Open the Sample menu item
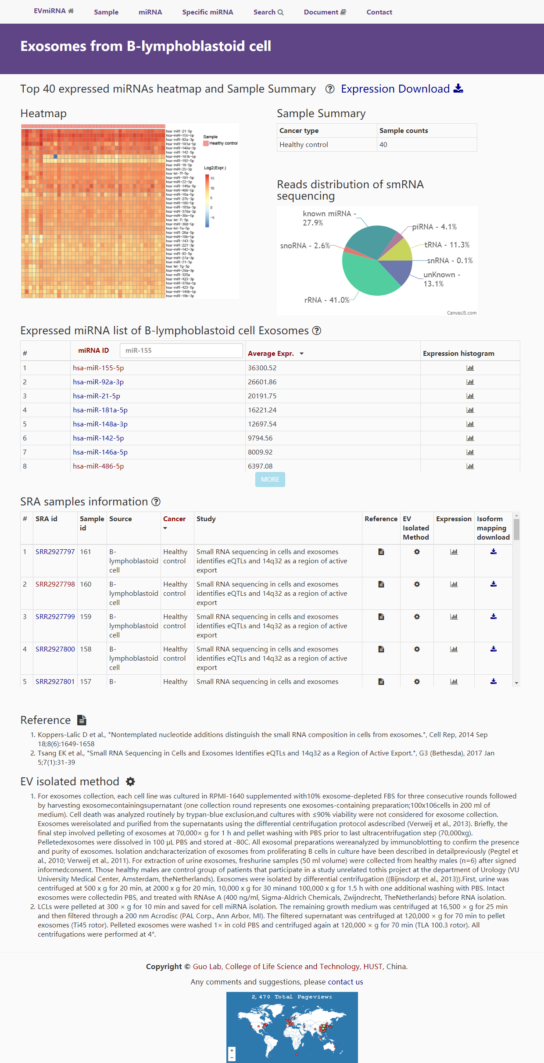This screenshot has width=544, height=1063. [106, 12]
